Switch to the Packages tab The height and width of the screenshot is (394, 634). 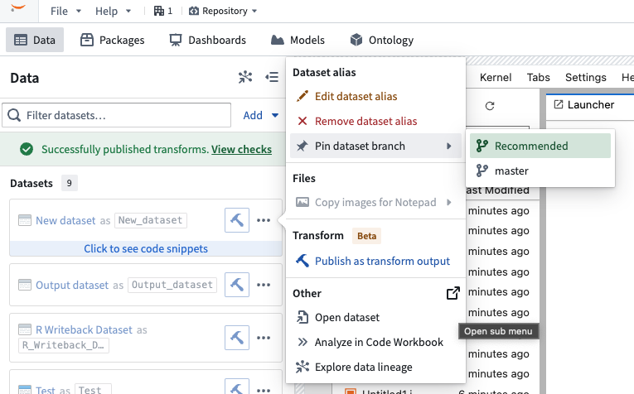pos(113,40)
